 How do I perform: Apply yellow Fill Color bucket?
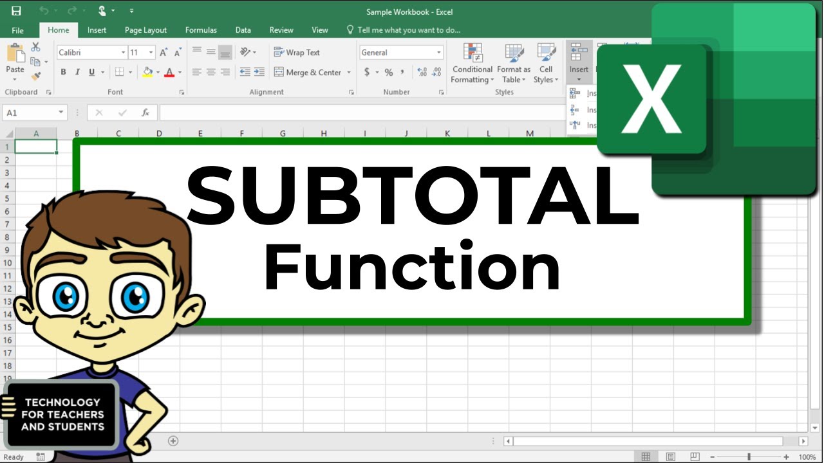[x=148, y=72]
